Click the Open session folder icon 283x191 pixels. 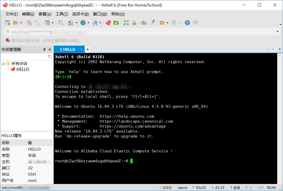[x=15, y=23]
